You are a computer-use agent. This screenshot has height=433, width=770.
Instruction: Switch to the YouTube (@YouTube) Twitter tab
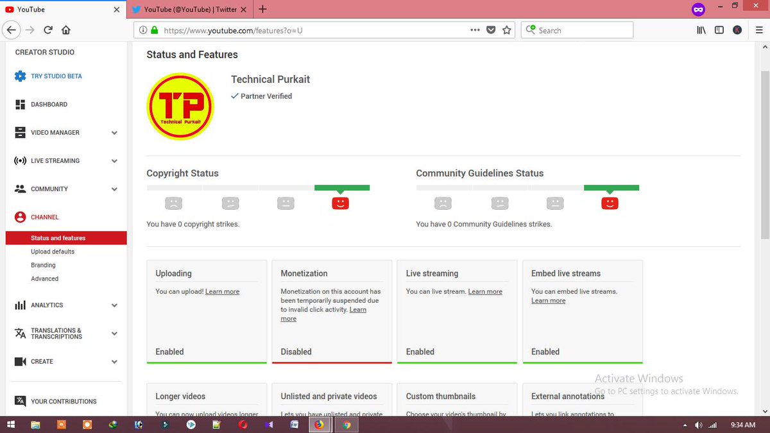point(190,10)
